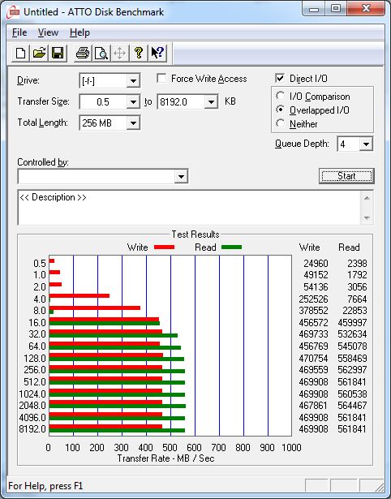Click the red Write legend color bar
The image size is (391, 499).
164,247
